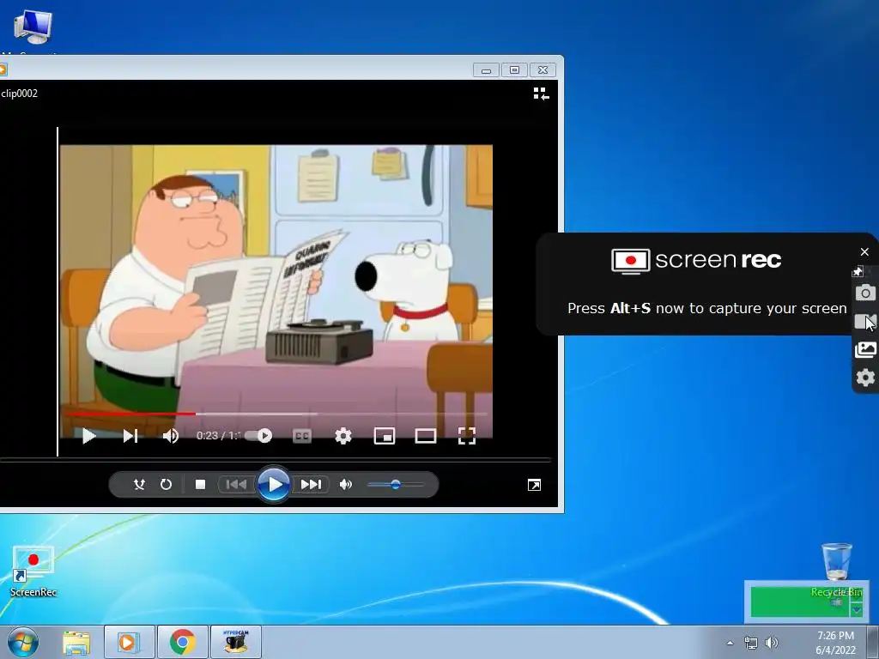Click the embedded video play button
Screen dimensions: 879x659
88,436
